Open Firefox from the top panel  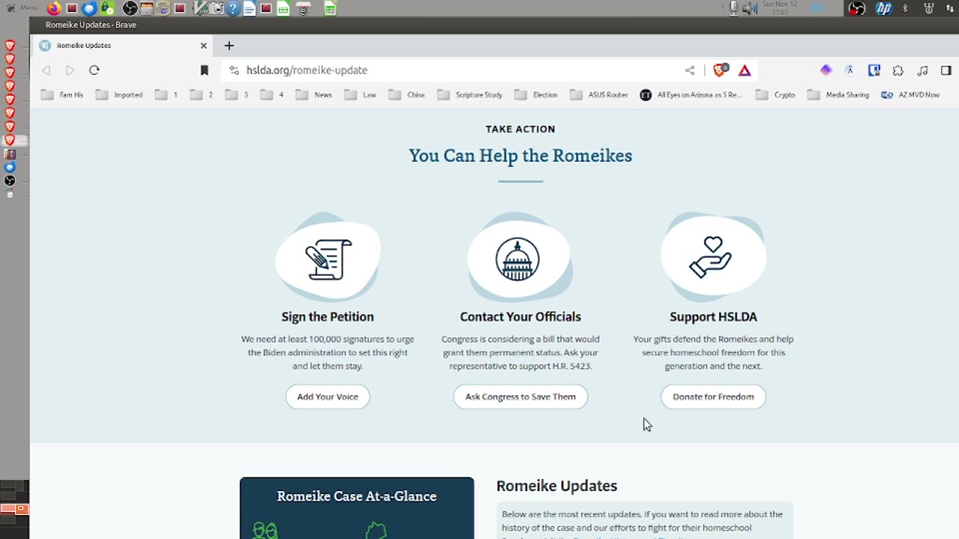(x=53, y=8)
